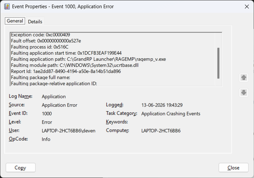Click the Event ID value 1000

(47, 114)
